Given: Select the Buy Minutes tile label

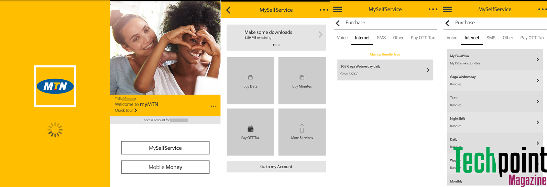Looking at the screenshot, I should [x=302, y=86].
